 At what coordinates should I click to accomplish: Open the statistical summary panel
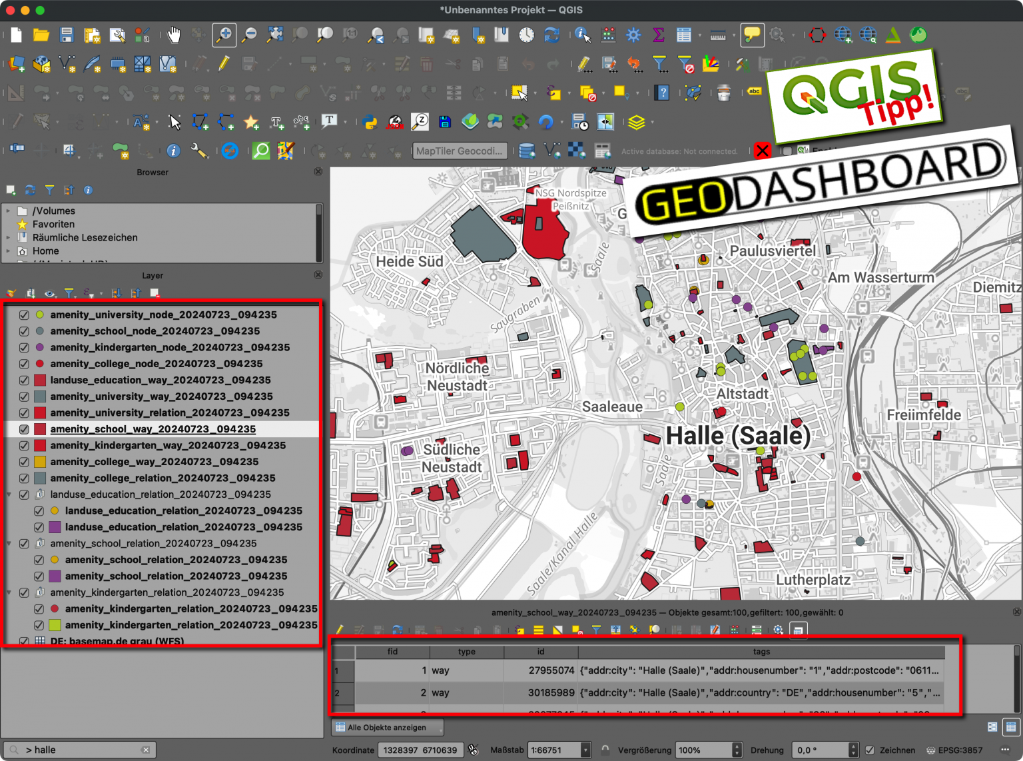[x=658, y=35]
